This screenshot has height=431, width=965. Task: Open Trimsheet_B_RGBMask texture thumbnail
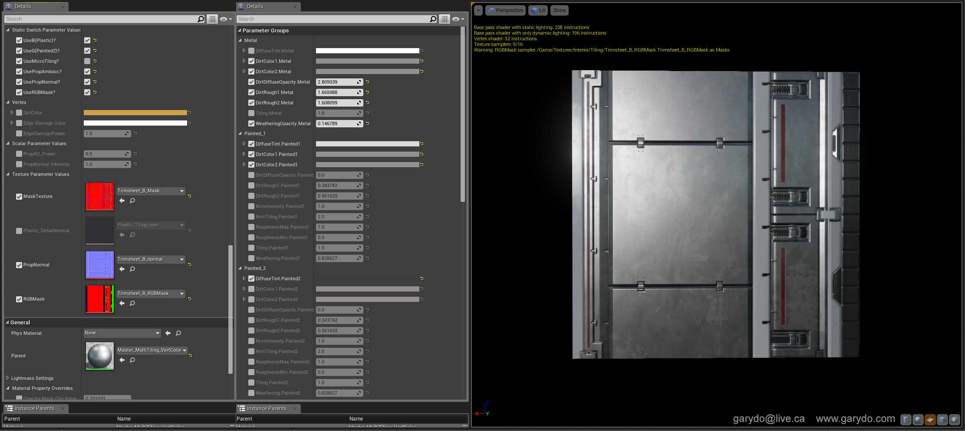(x=100, y=299)
